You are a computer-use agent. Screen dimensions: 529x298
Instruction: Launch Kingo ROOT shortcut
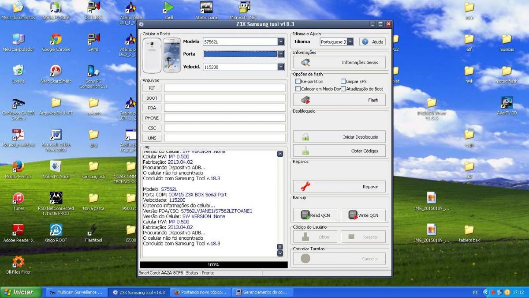[x=56, y=233]
